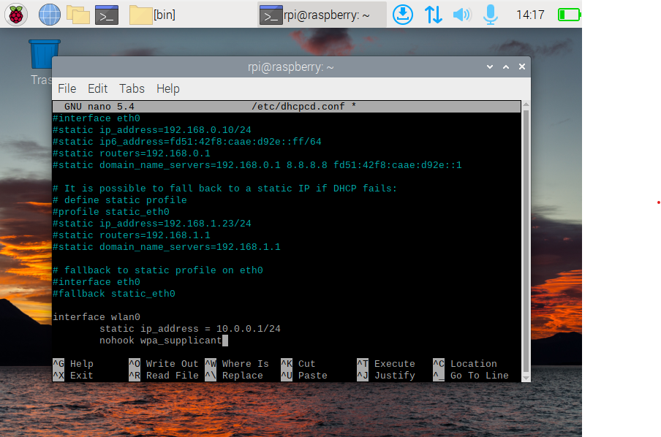Image resolution: width=661 pixels, height=437 pixels.
Task: Click the '^K Cut' shortcut hint
Action: pyautogui.click(x=298, y=364)
